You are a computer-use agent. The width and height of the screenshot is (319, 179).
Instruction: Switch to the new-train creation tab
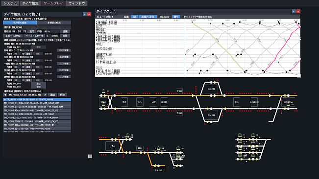(x=54, y=22)
